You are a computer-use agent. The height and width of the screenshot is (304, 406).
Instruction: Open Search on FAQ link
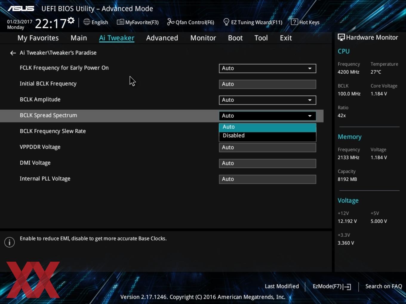click(384, 286)
